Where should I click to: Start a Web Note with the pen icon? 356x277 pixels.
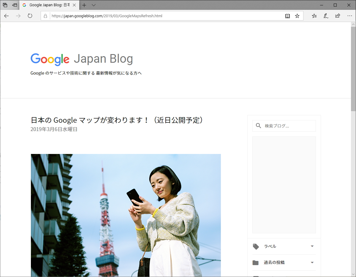click(x=326, y=16)
